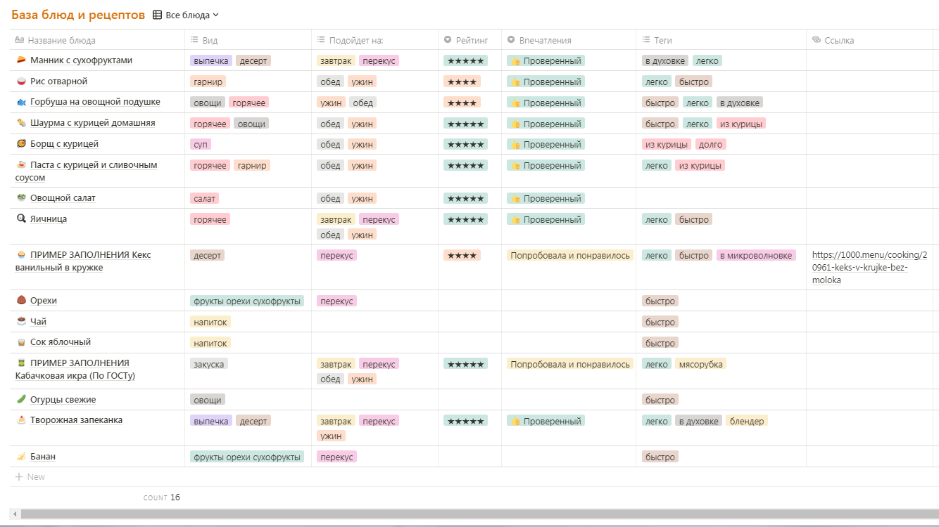
Task: Click the cucumber icon of Огурцы свежие
Action: click(21, 400)
